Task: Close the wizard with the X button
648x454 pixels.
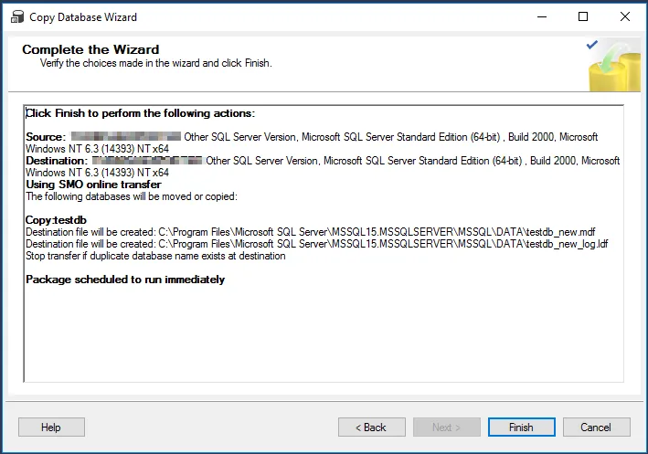Action: tap(626, 16)
